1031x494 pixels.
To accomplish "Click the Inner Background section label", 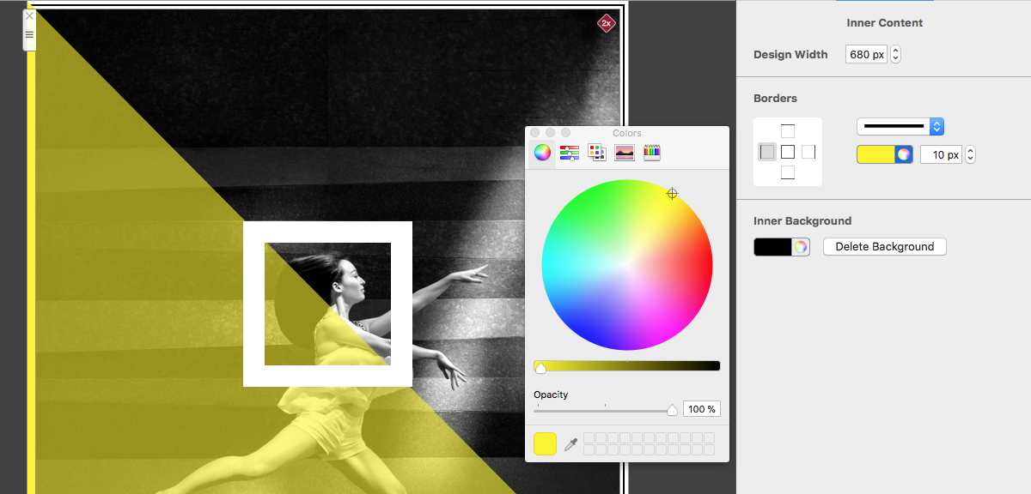I will click(x=802, y=221).
